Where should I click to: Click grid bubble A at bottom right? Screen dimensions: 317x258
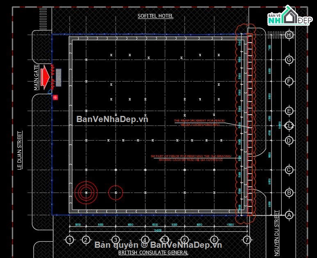[289, 215]
